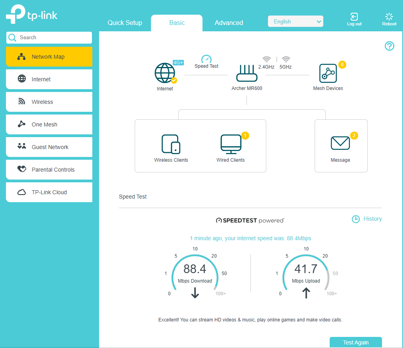Click the Test Again button
Image resolution: width=403 pixels, height=348 pixels.
[x=355, y=342]
